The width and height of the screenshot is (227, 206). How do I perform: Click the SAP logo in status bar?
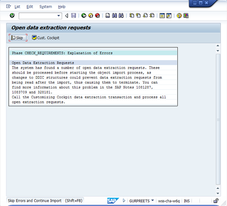[113, 201]
